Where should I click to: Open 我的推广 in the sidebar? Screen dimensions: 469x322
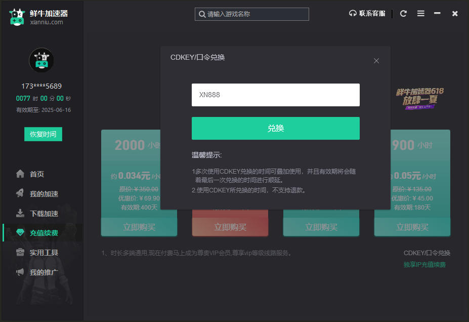(44, 272)
